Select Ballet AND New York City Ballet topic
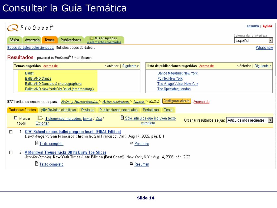 point(59,89)
